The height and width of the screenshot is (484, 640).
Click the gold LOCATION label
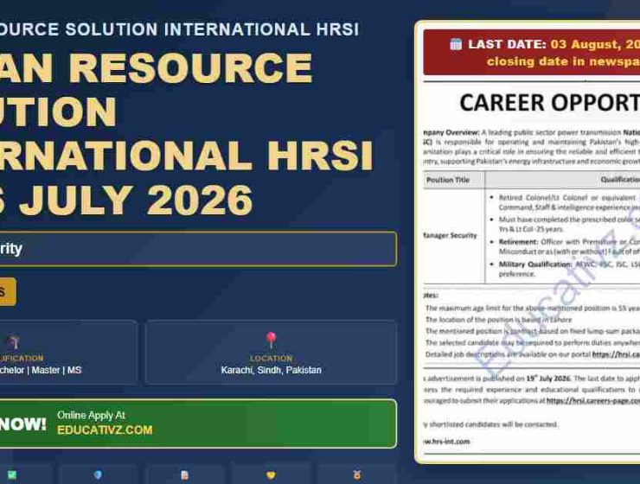pos(271,359)
